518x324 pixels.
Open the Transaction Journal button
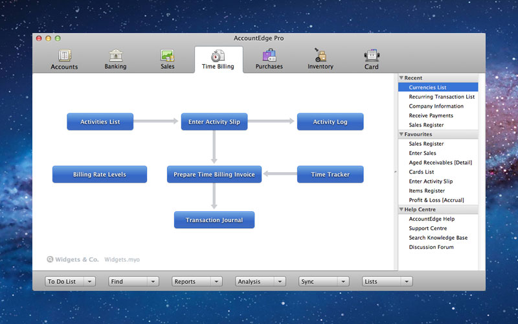click(x=214, y=220)
